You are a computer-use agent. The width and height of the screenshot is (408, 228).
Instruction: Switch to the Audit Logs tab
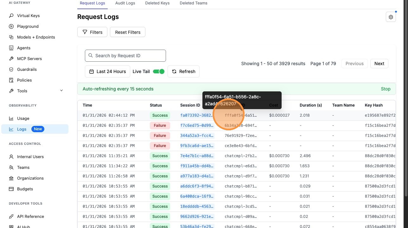pos(125,3)
